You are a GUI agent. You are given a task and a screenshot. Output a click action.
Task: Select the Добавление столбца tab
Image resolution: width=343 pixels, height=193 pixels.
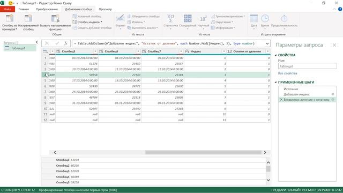click(x=78, y=9)
